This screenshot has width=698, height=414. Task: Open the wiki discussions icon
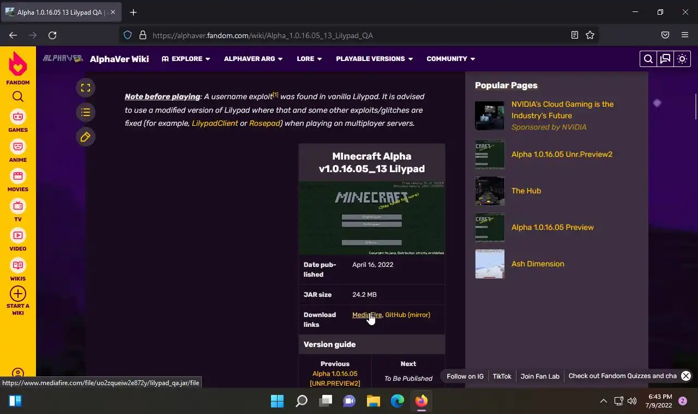(x=665, y=59)
